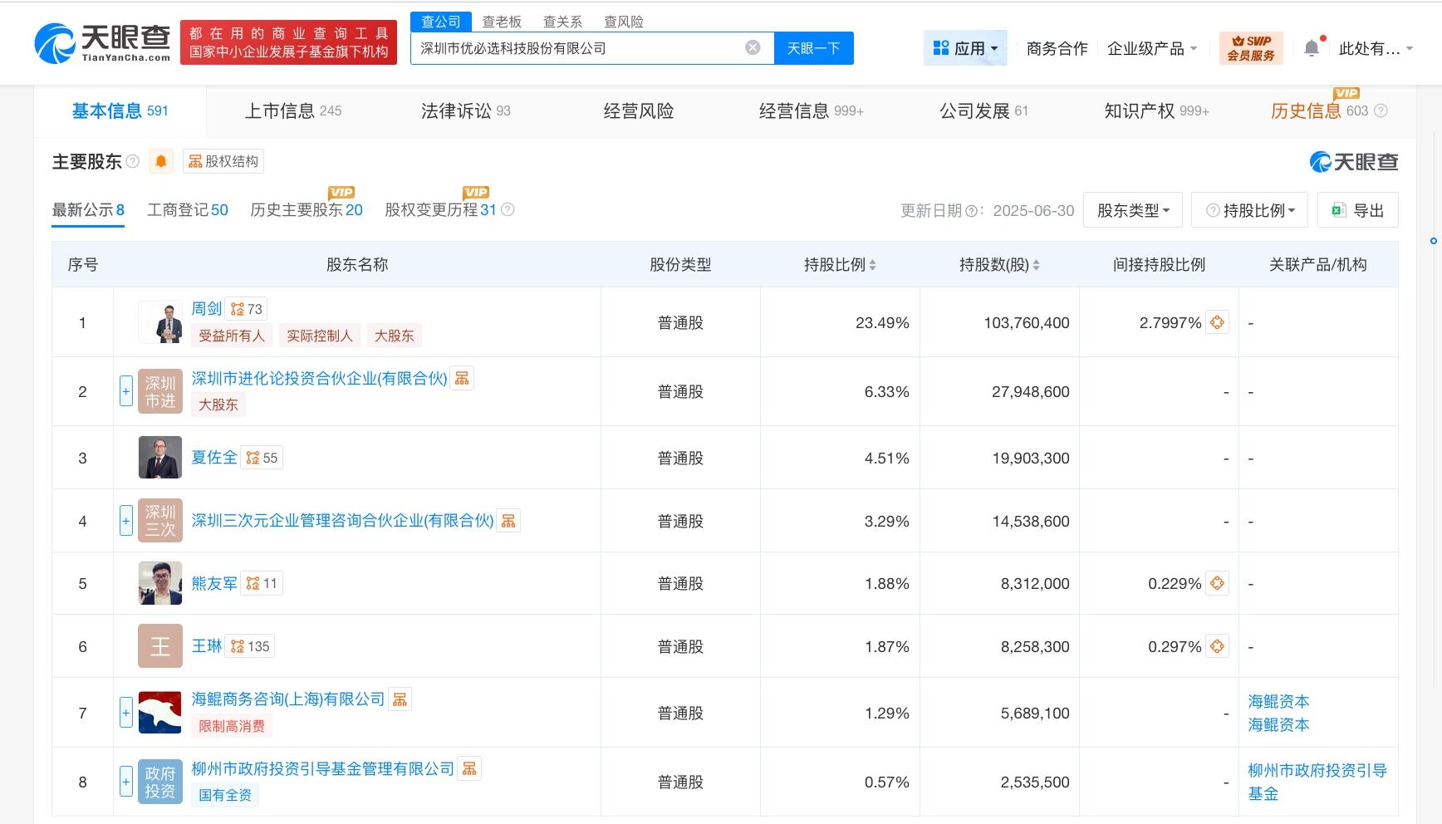The width and height of the screenshot is (1442, 824).
Task: Switch to the 法律诉讼 tab
Action: [x=465, y=111]
